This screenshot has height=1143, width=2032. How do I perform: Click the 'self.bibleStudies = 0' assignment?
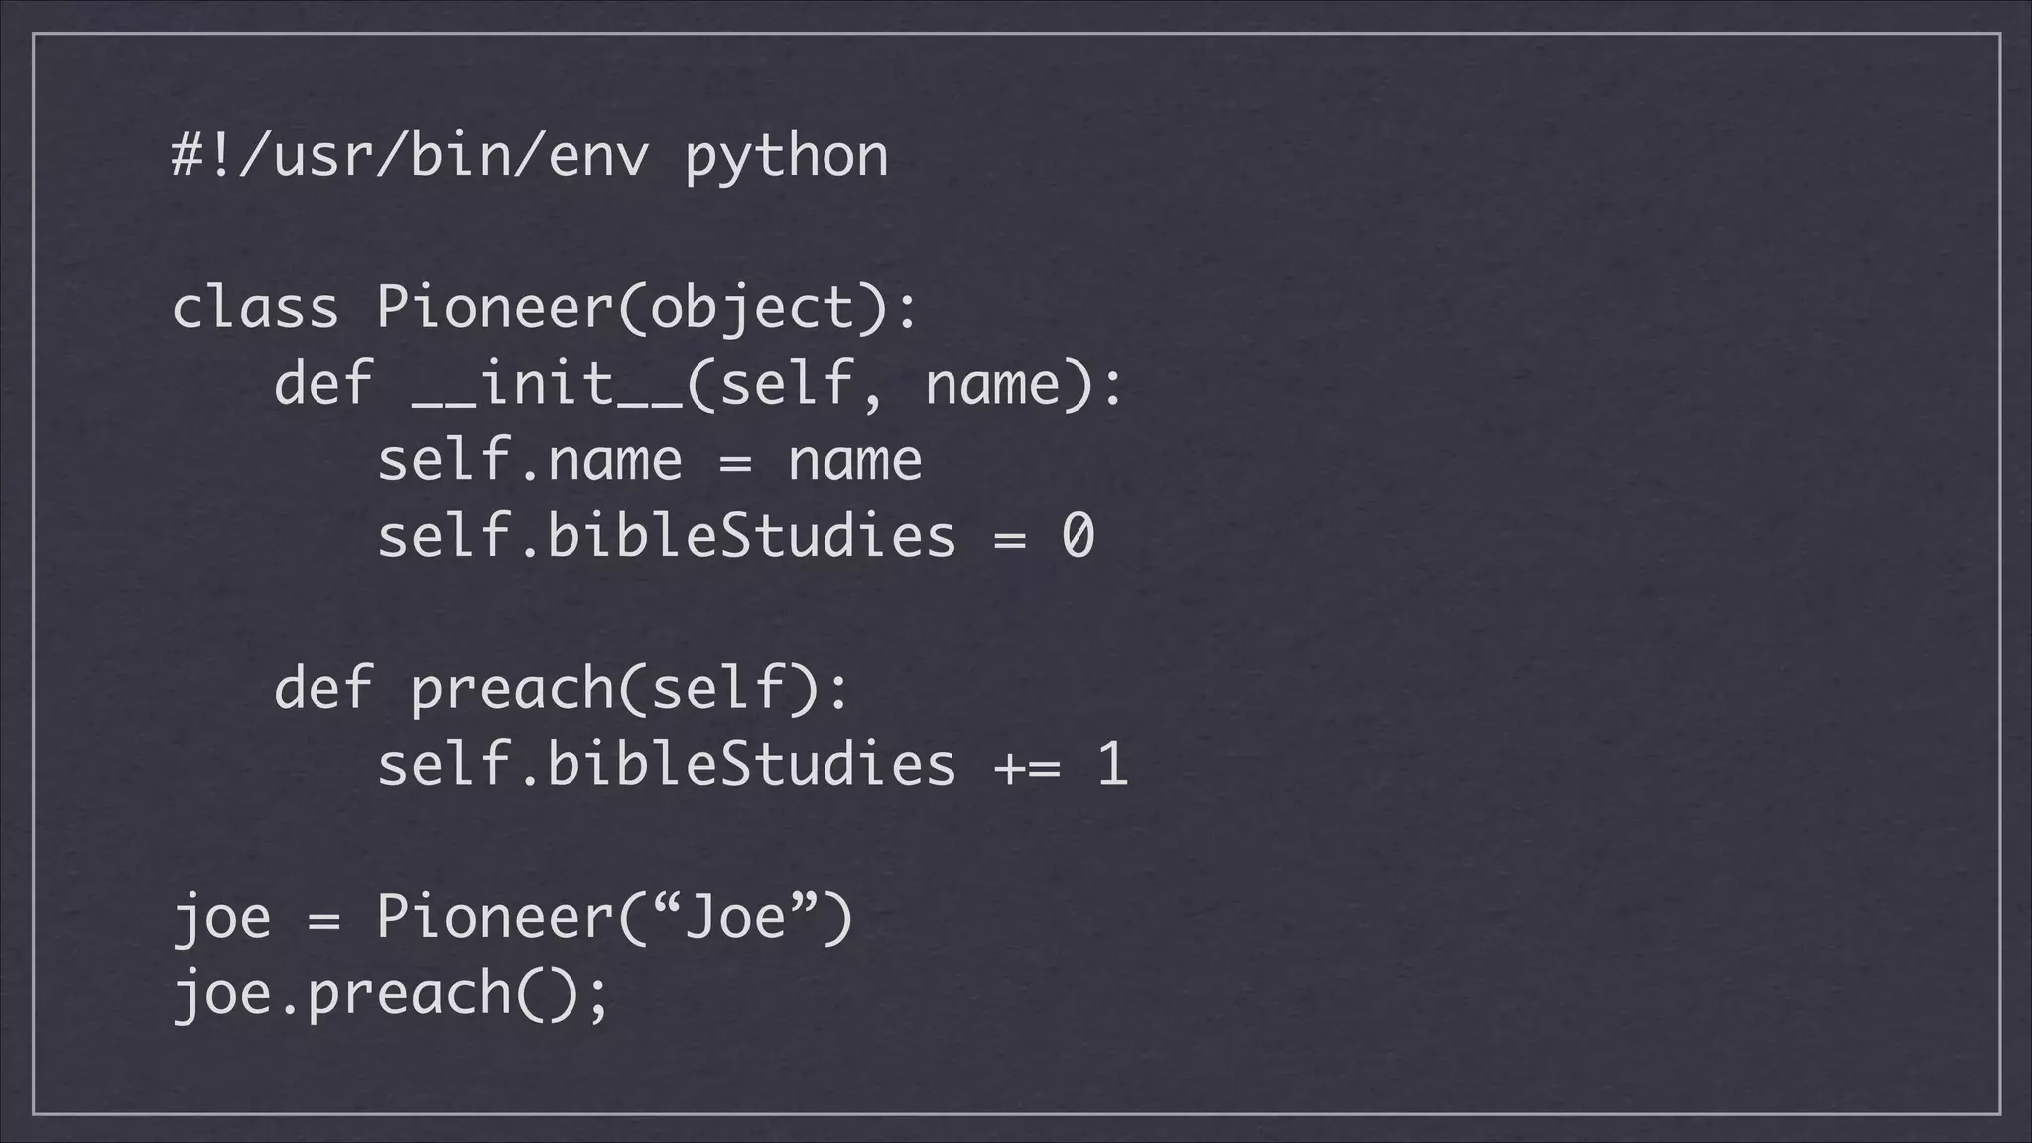(735, 536)
